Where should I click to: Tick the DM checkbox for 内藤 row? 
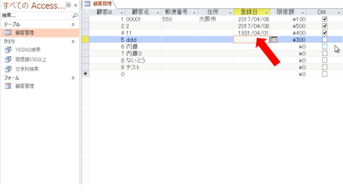pos(325,47)
